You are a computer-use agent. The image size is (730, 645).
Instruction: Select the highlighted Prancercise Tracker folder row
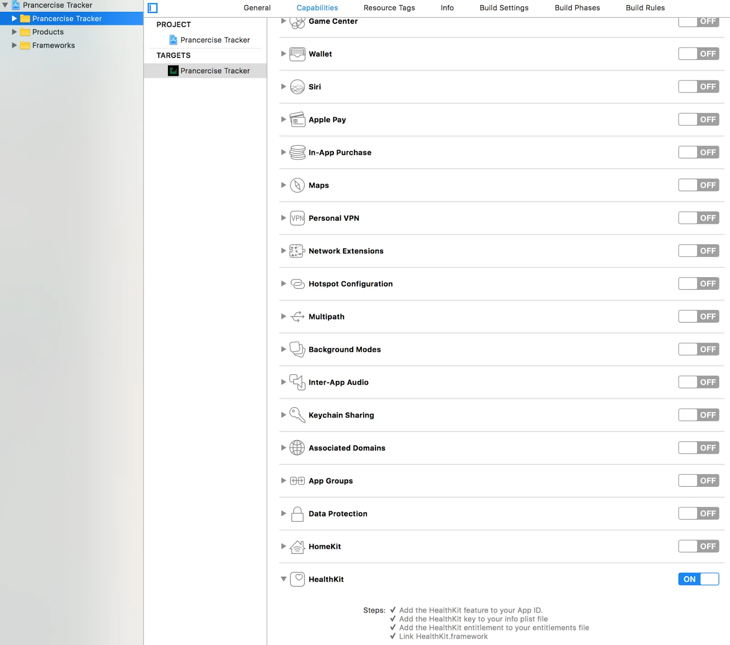[72, 18]
